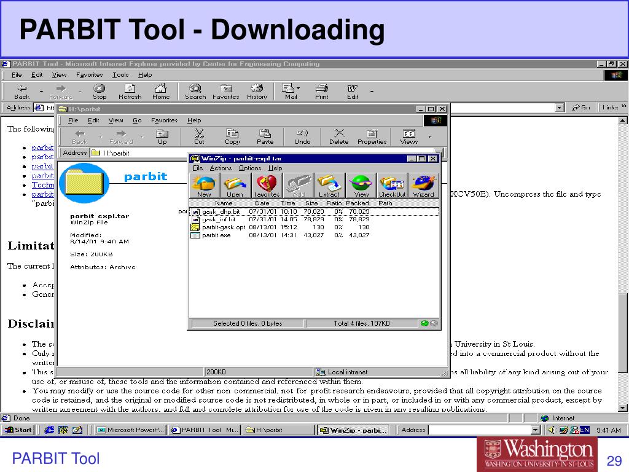Sort WinZip list by Size column
The image size is (629, 472).
click(x=311, y=203)
